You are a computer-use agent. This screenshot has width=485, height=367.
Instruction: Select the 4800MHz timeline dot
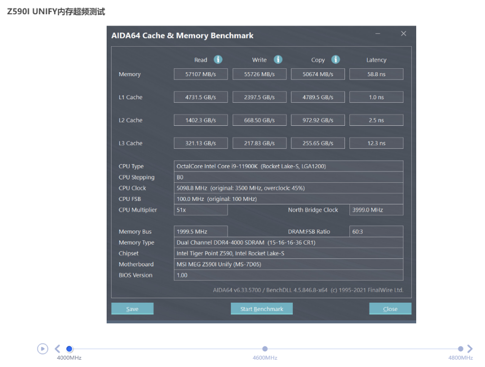[x=460, y=349]
